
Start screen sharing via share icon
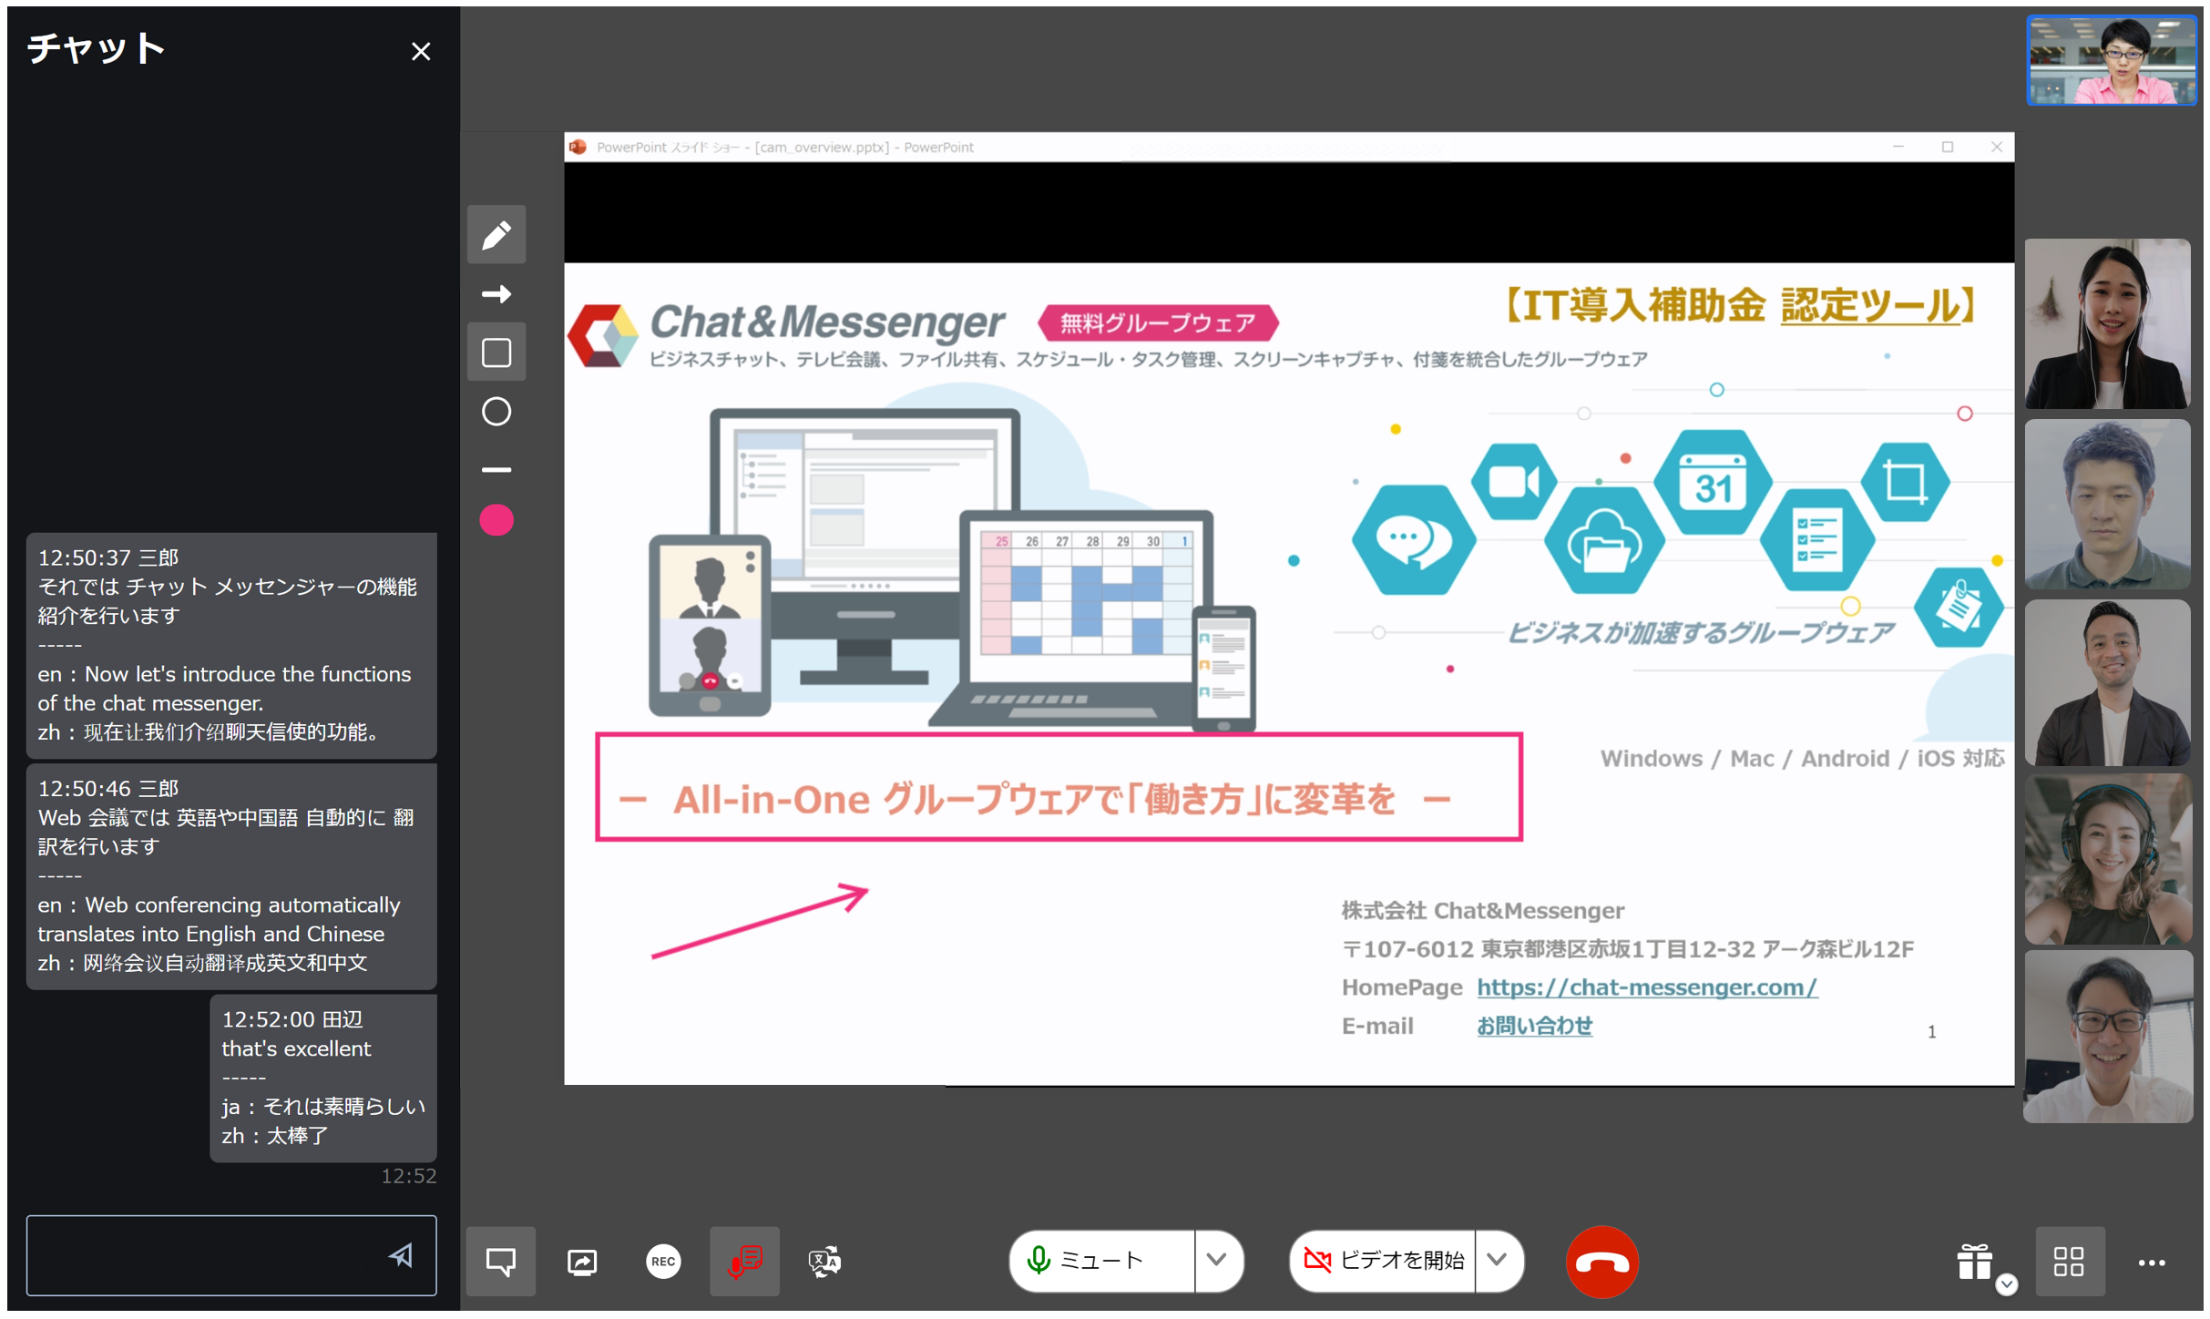pyautogui.click(x=581, y=1262)
